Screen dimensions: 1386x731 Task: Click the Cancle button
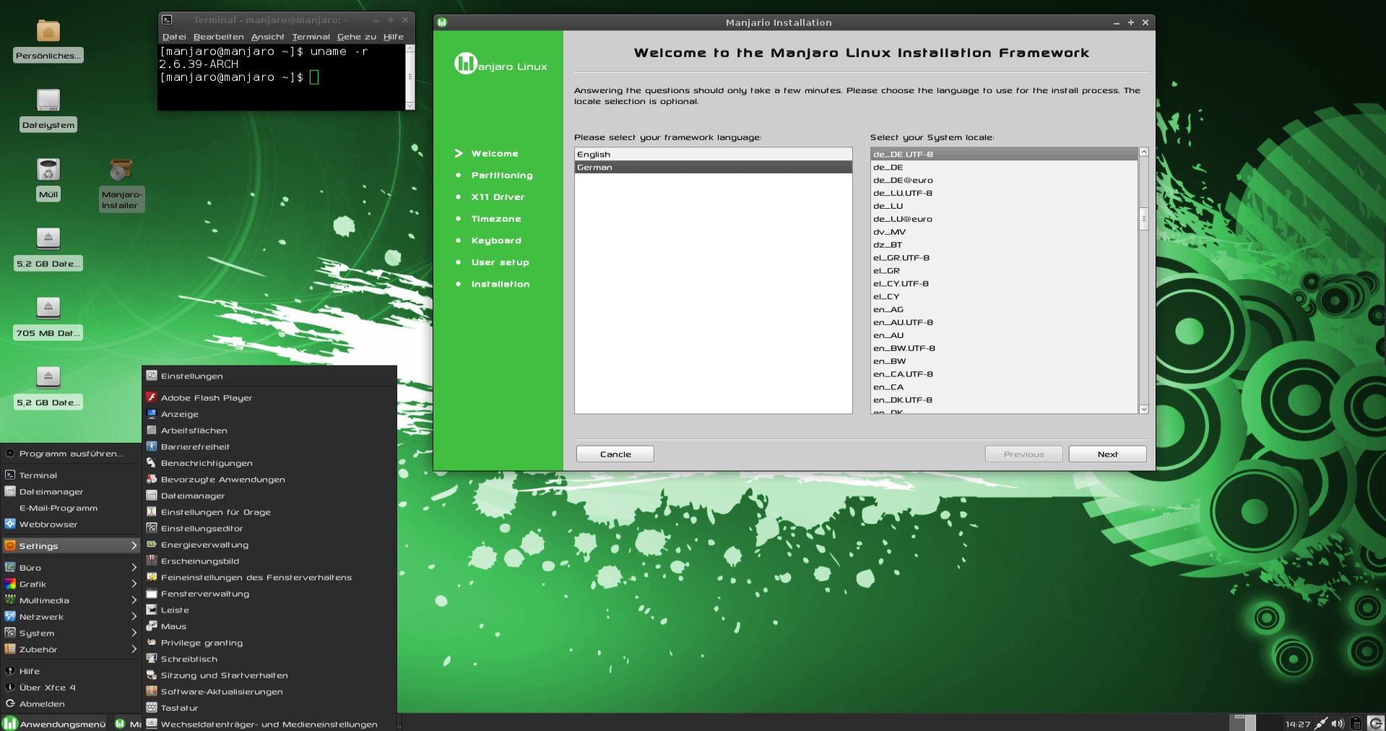click(x=615, y=454)
